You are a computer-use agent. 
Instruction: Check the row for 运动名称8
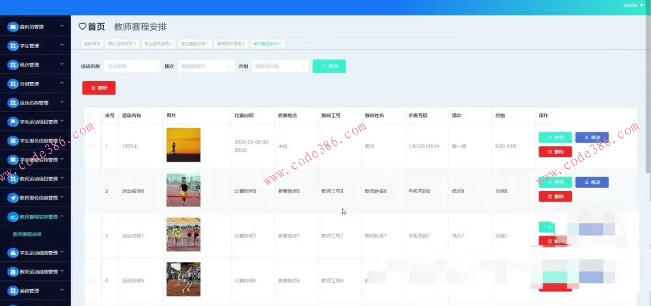(x=91, y=191)
